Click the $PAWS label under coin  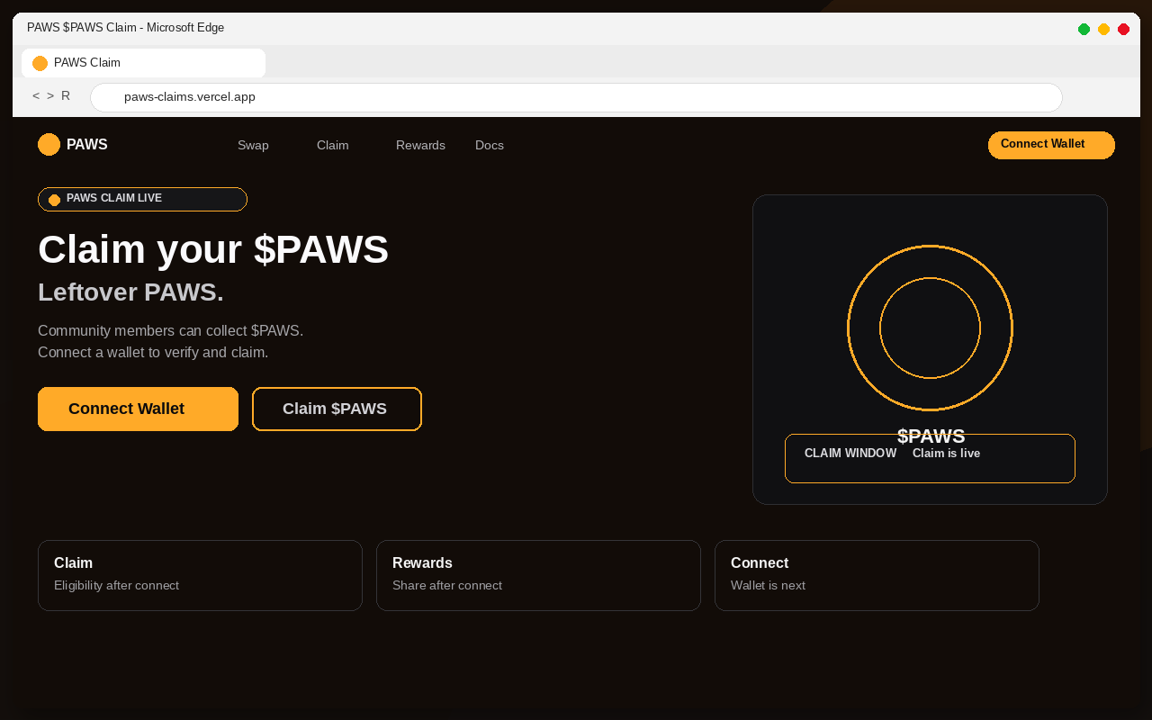pyautogui.click(x=931, y=436)
